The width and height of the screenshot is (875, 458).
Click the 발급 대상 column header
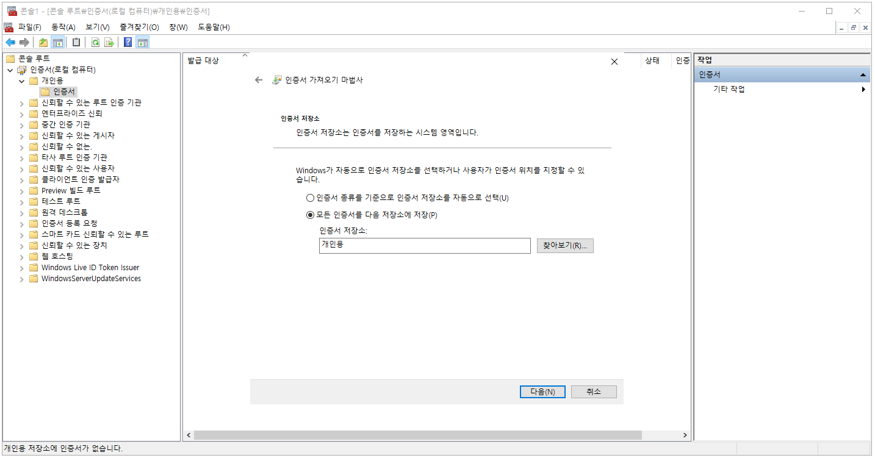pos(203,60)
